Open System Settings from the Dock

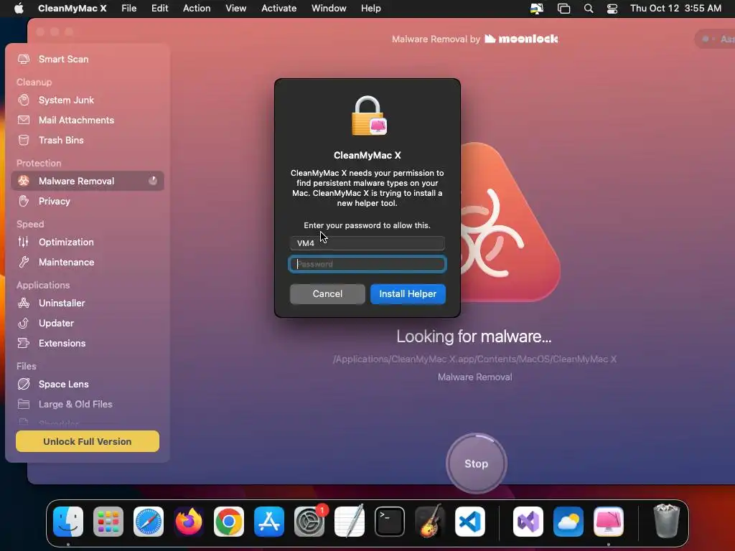pyautogui.click(x=309, y=522)
